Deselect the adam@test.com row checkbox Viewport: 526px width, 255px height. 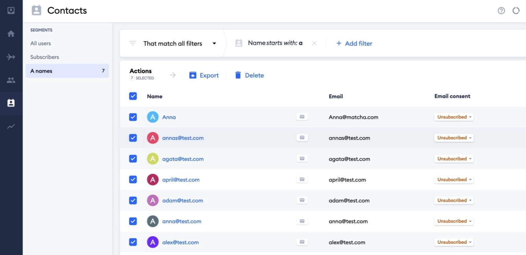click(133, 201)
